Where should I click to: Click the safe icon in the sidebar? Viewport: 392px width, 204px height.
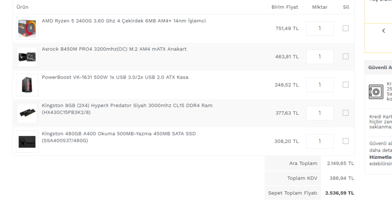tap(376, 92)
